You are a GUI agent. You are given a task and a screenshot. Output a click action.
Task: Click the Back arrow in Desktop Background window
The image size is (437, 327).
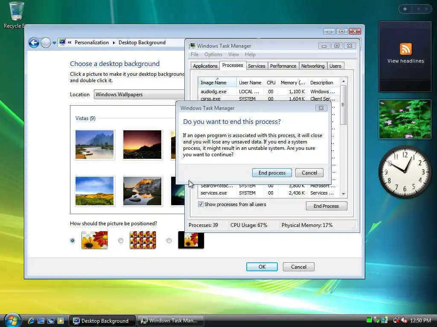click(34, 43)
